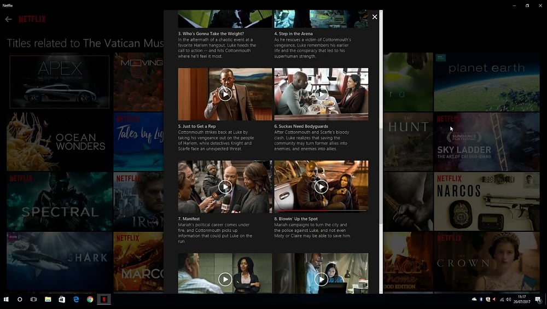Screen dimensions: 547x309
Task: Open Windows Store from the taskbar
Action: (62, 299)
